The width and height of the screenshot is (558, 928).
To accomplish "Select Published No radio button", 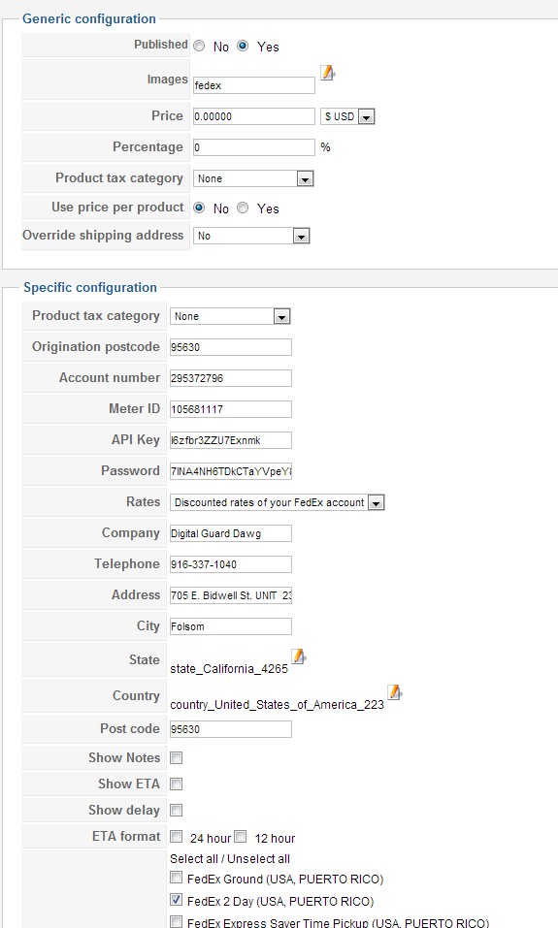I will (200, 47).
